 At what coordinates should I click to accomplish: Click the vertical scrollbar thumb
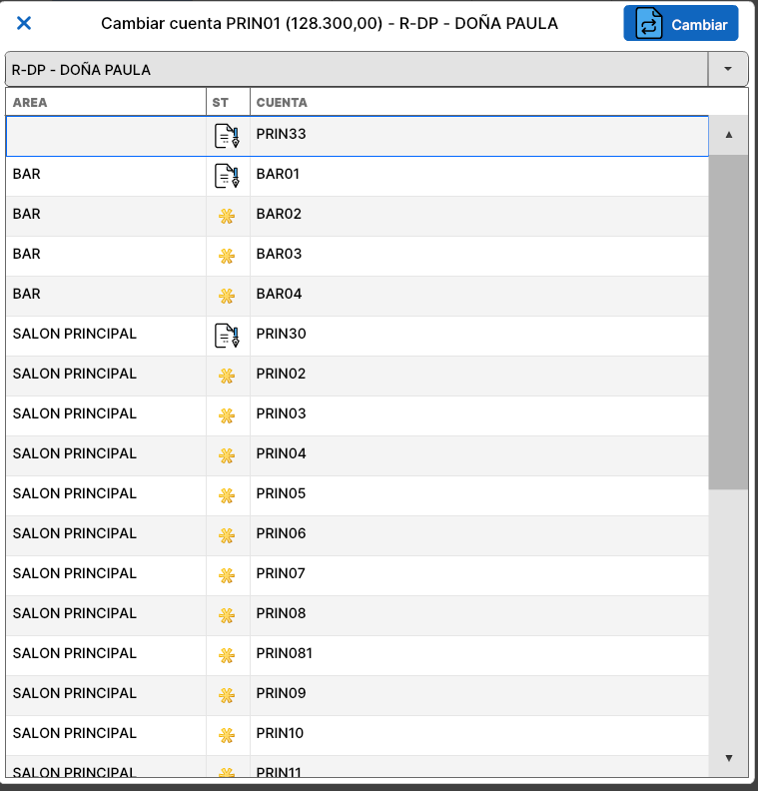[x=728, y=322]
